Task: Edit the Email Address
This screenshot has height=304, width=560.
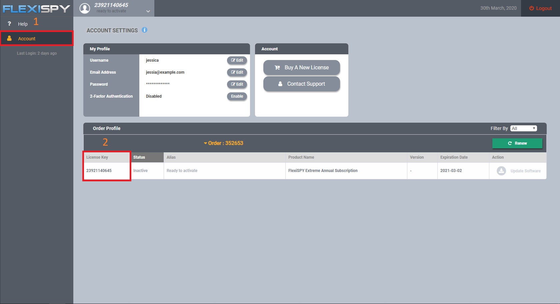Action: [x=237, y=72]
